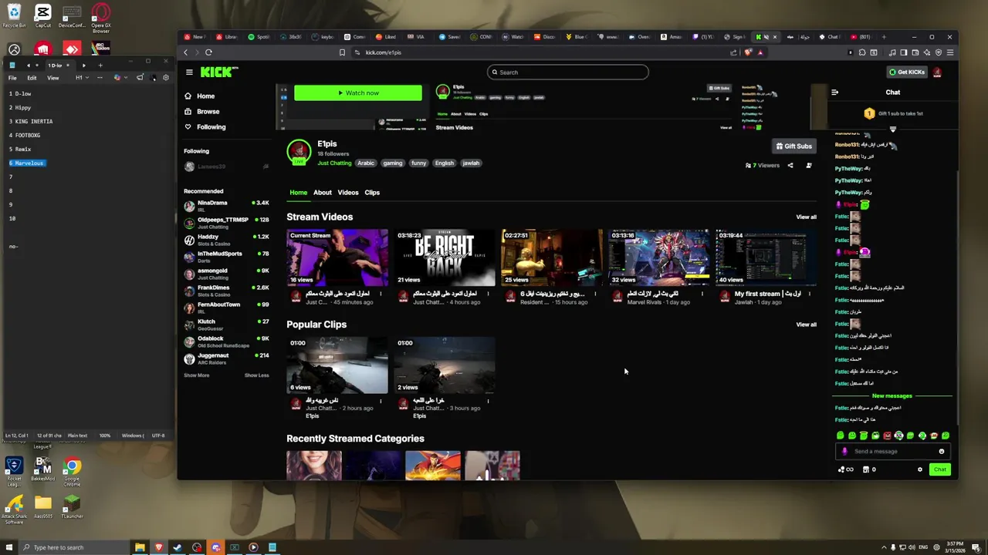Open the 2 views popular clip
Image resolution: width=988 pixels, height=555 pixels.
click(445, 365)
